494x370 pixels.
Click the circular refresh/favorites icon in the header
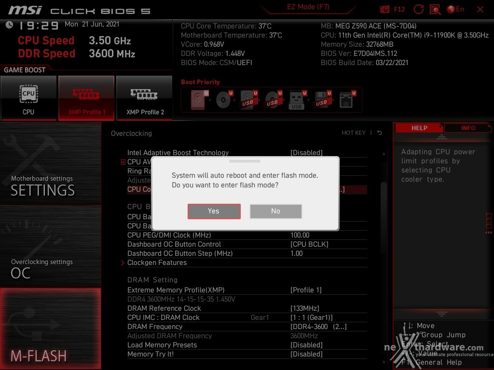tap(418, 9)
